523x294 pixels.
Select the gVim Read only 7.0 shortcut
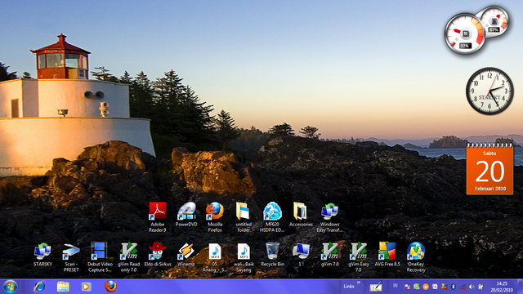[x=129, y=256]
